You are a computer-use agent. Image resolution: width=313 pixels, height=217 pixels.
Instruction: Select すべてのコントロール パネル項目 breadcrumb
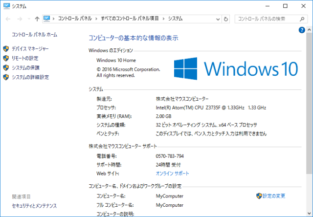click(x=130, y=19)
